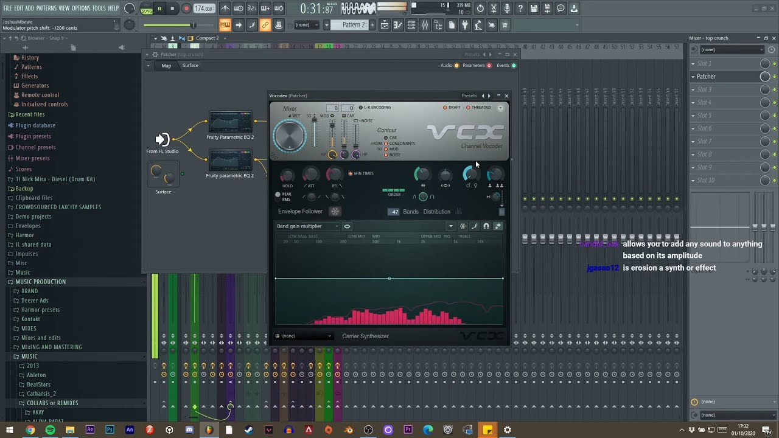Image resolution: width=779 pixels, height=438 pixels.
Task: Click the SONG mode button
Action: [147, 11]
